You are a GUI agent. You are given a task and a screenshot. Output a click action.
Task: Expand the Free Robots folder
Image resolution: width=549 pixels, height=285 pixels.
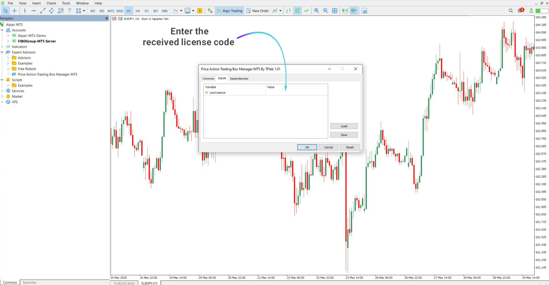tap(8, 69)
